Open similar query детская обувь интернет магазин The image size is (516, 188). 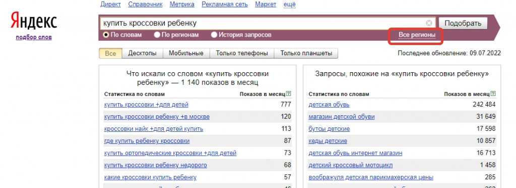[x=355, y=153]
